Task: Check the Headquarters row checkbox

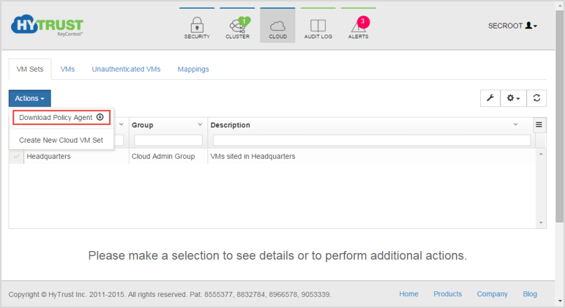Action: point(17,156)
